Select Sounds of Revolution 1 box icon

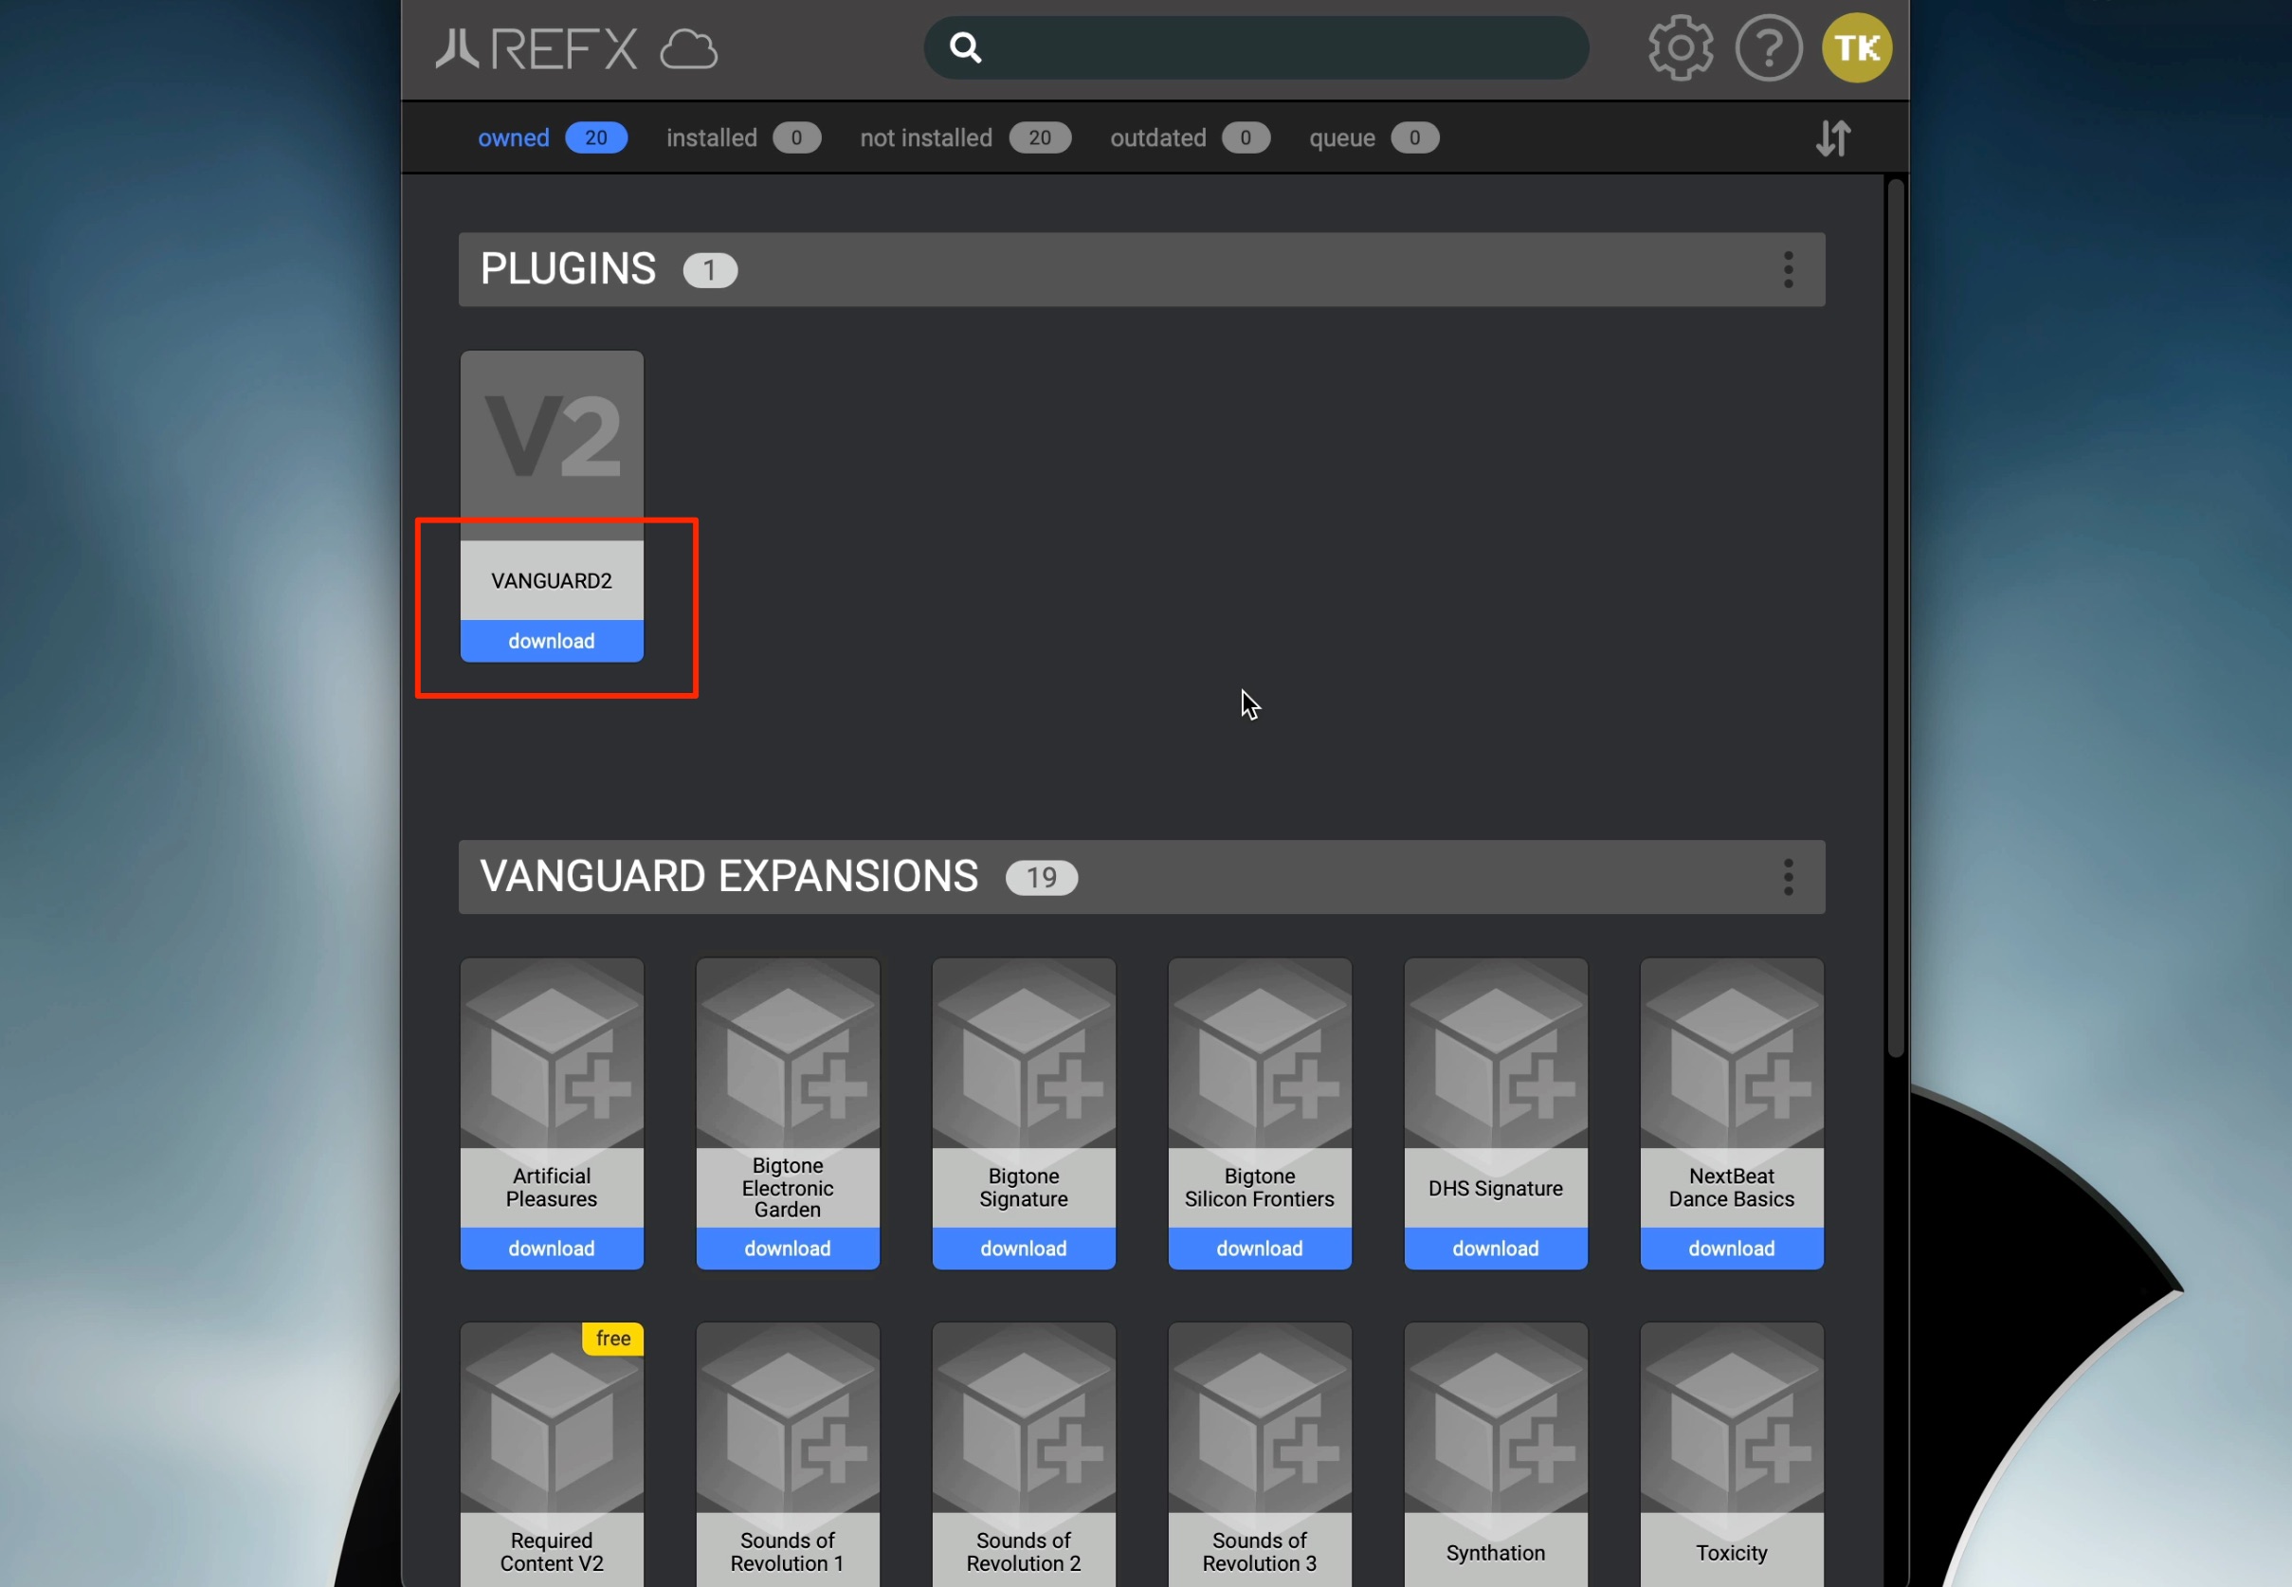click(787, 1418)
